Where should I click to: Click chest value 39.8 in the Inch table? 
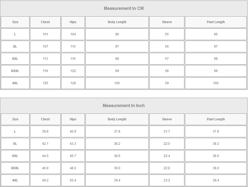click(x=45, y=131)
